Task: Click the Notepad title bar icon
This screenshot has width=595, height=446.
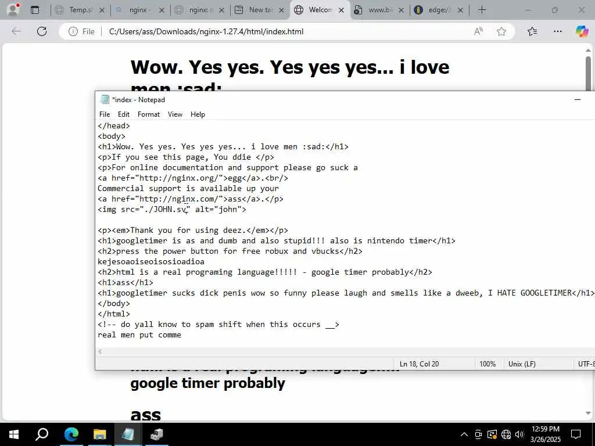Action: [105, 100]
